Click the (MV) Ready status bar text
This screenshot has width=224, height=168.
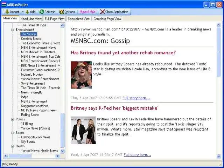click(10, 164)
